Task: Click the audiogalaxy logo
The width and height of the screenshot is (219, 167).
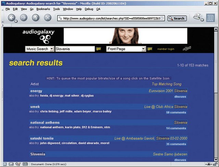Action: point(39,36)
